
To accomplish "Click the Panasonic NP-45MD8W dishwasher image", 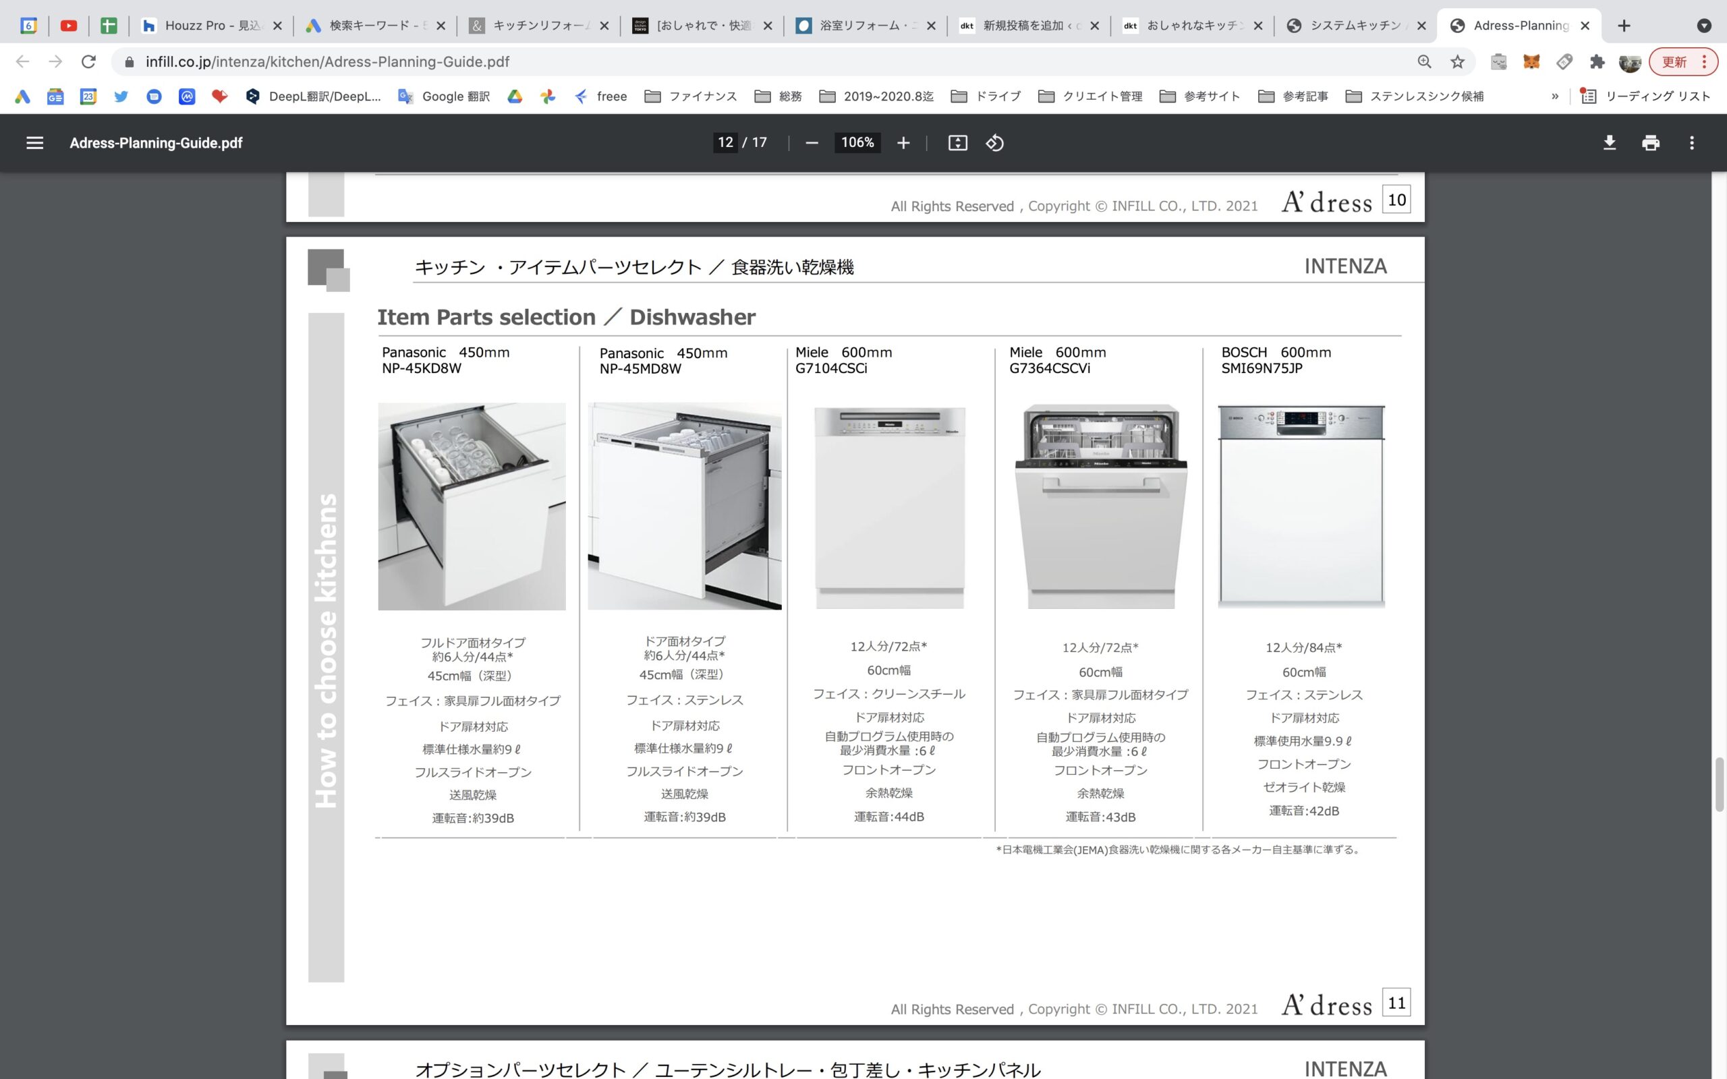I will (684, 506).
